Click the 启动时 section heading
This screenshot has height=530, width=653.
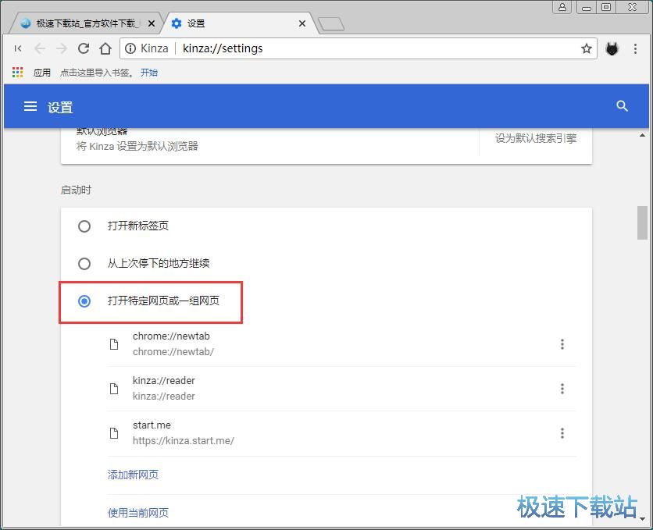point(76,190)
